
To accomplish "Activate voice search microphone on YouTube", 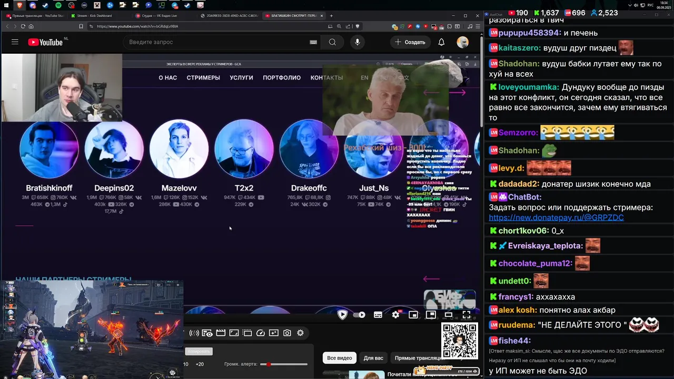I will [357, 42].
